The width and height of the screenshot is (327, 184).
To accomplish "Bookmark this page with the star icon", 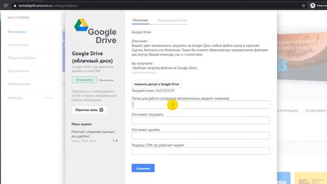I will coord(303,6).
